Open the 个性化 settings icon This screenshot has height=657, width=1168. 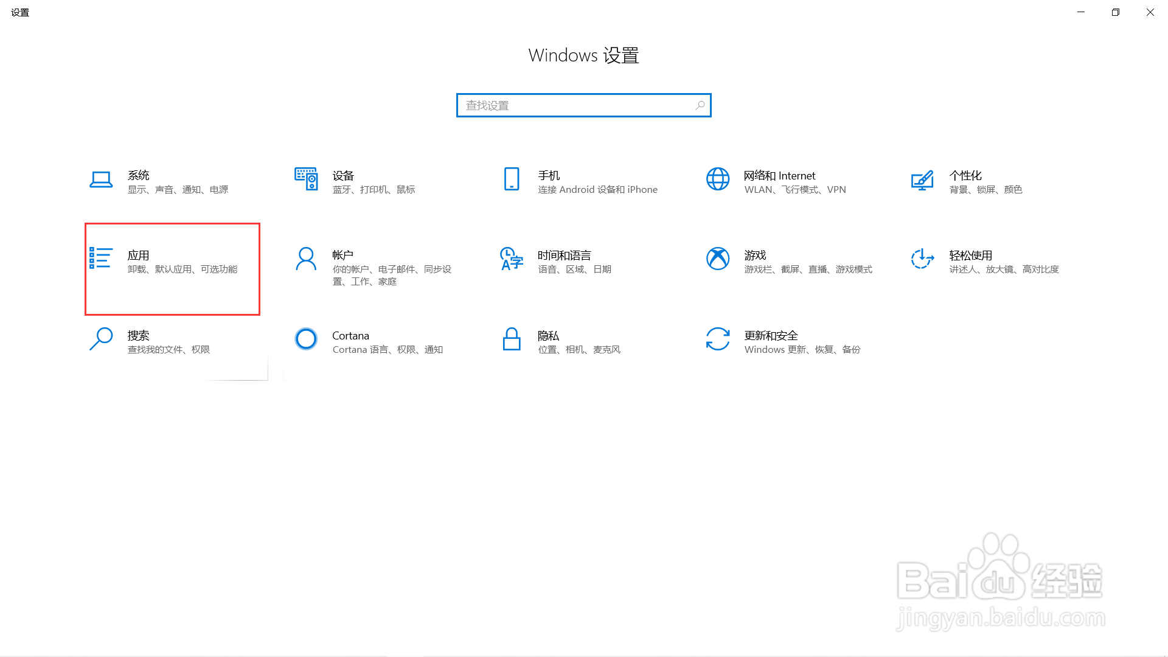click(x=923, y=179)
